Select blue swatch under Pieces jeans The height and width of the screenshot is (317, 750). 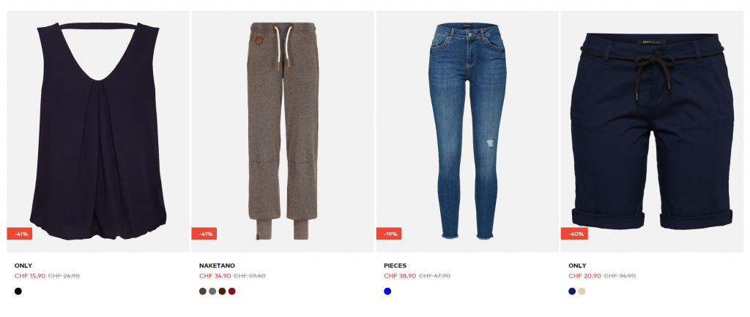[387, 291]
